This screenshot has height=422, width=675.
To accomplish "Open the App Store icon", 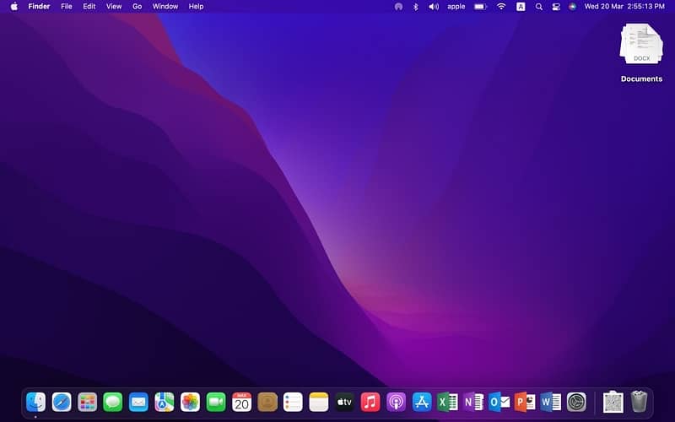I will [x=422, y=402].
